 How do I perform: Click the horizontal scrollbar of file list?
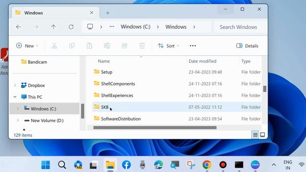pos(155,128)
